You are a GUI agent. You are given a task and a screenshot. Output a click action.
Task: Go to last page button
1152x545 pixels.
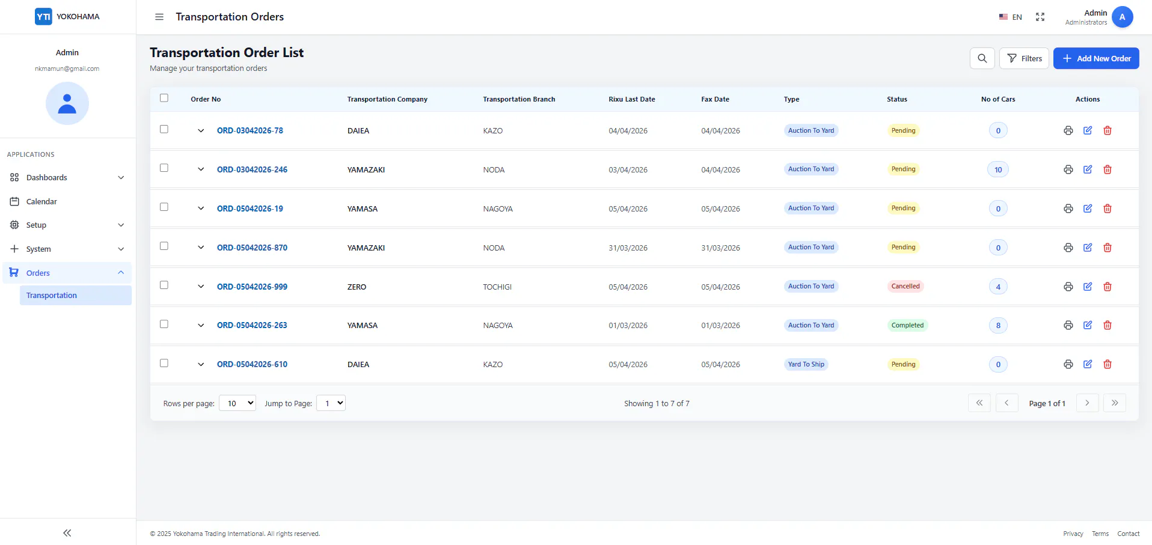tap(1115, 403)
